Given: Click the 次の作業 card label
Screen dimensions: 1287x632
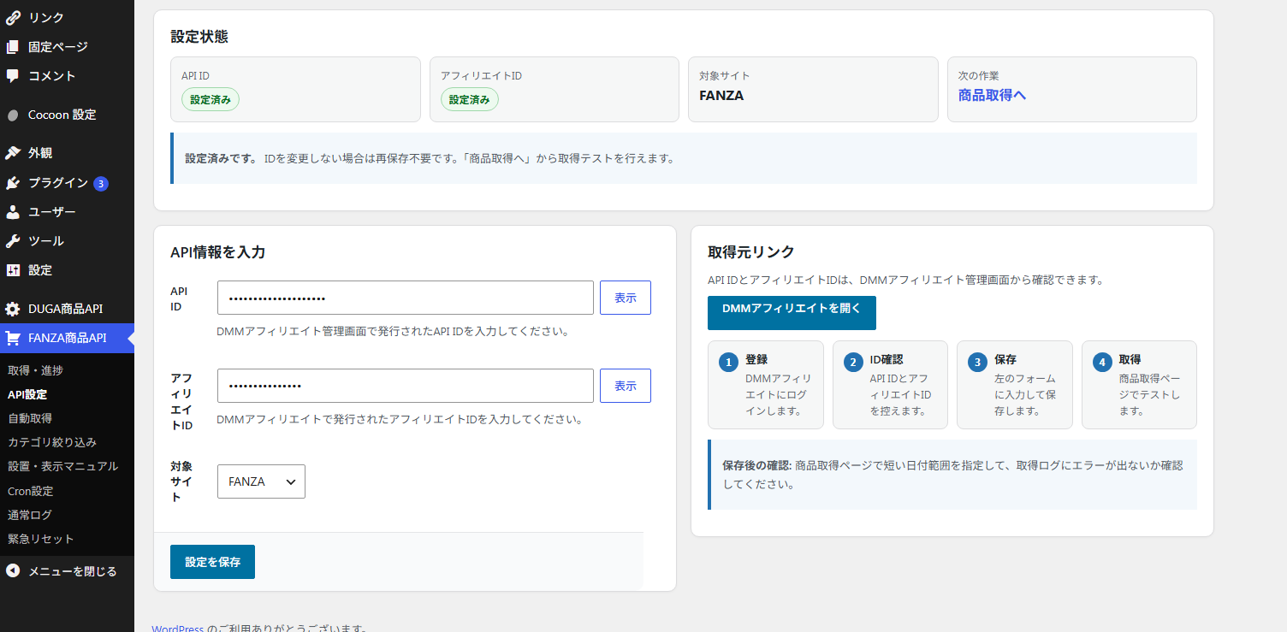Looking at the screenshot, I should [978, 75].
